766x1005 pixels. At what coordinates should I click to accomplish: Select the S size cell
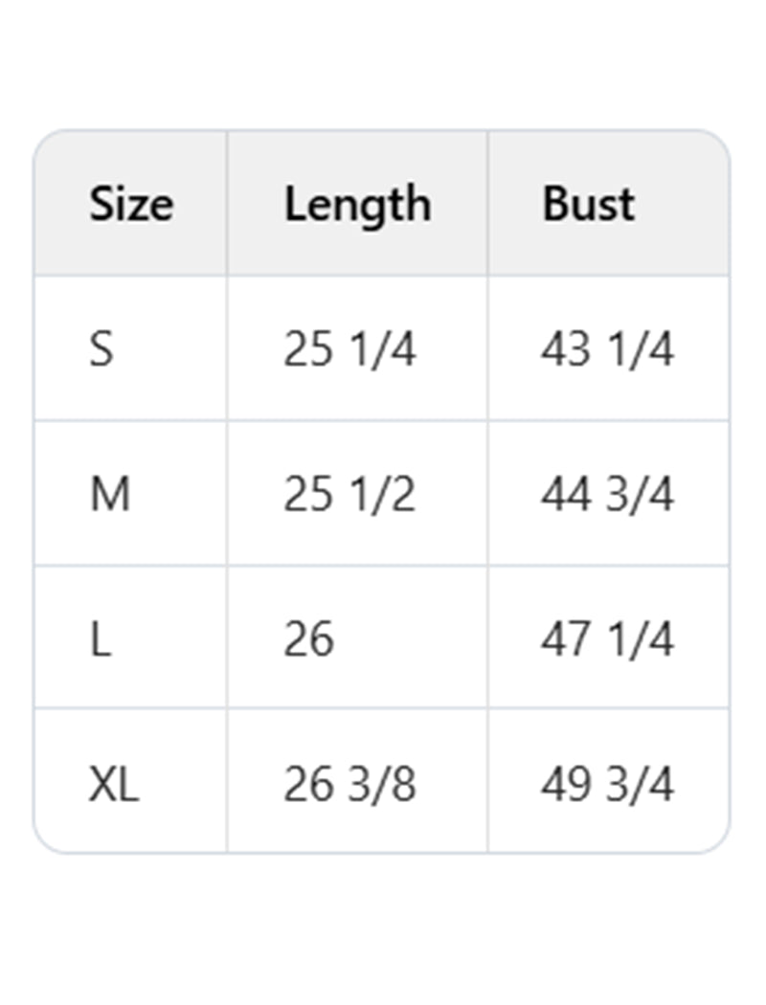click(x=101, y=349)
